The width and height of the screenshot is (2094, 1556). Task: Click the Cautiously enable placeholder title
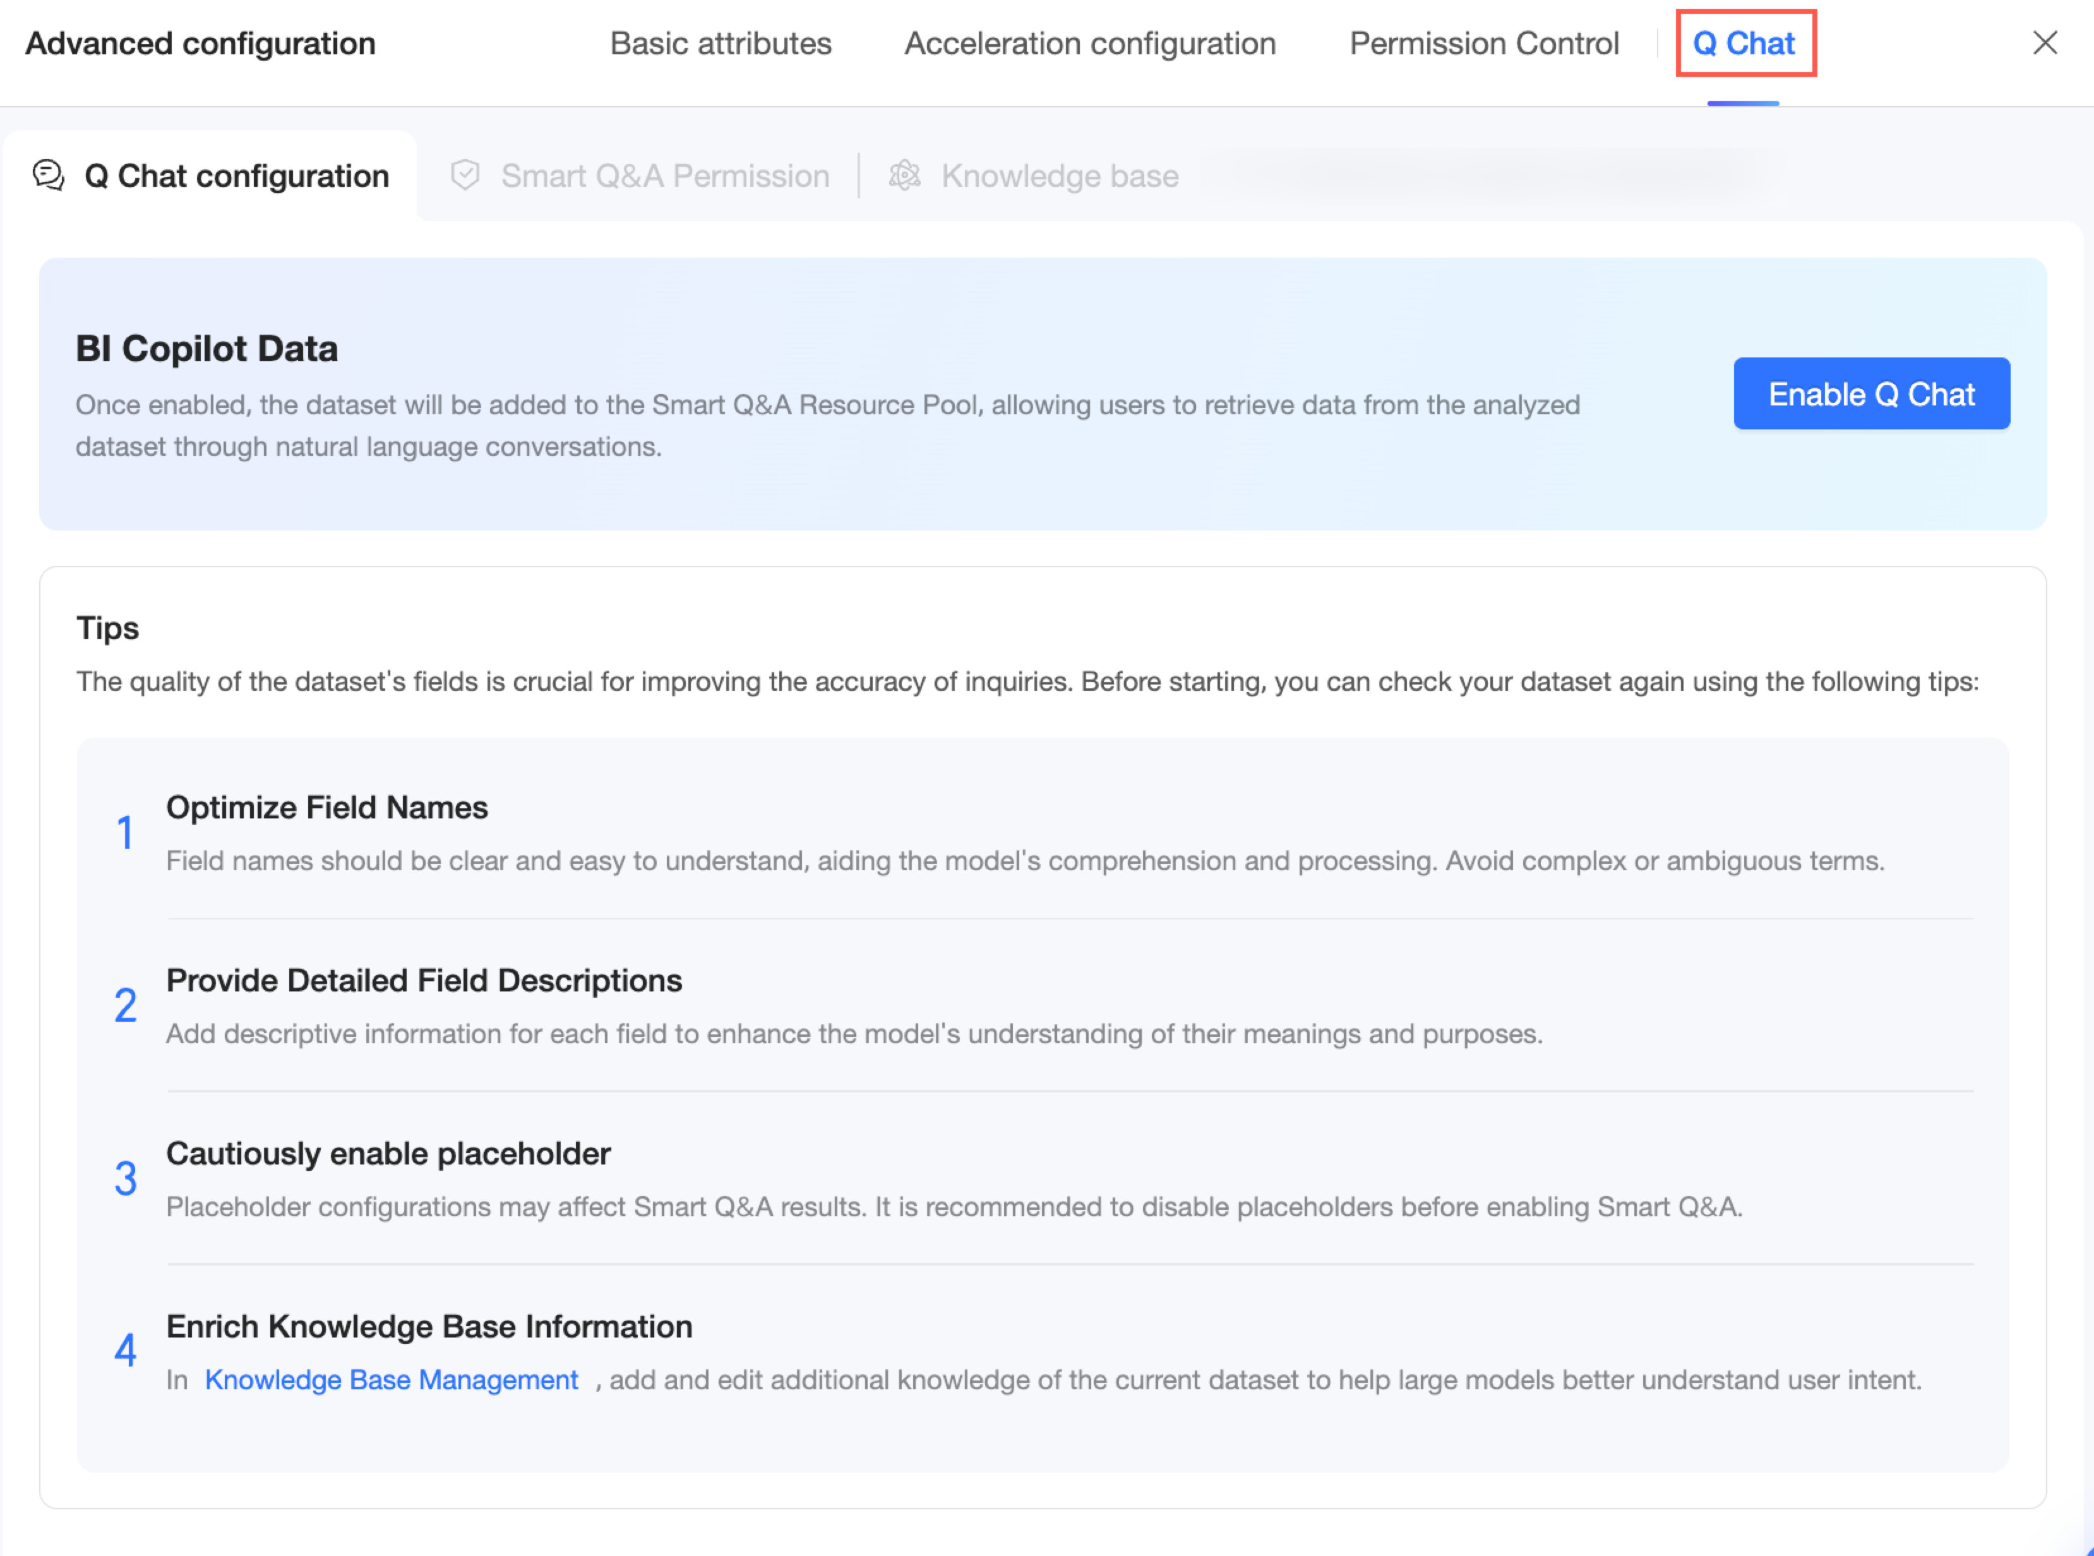click(388, 1154)
